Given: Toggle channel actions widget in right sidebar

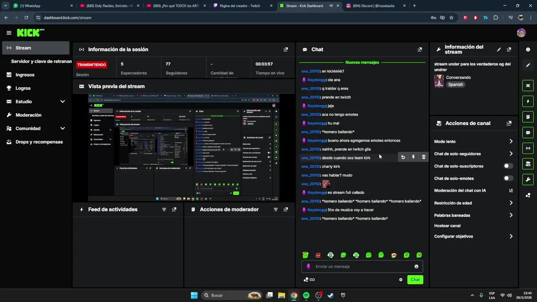Looking at the screenshot, I should pyautogui.click(x=528, y=164).
